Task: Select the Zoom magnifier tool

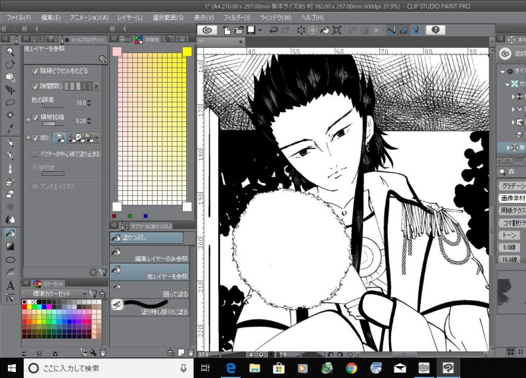Action: (11, 52)
